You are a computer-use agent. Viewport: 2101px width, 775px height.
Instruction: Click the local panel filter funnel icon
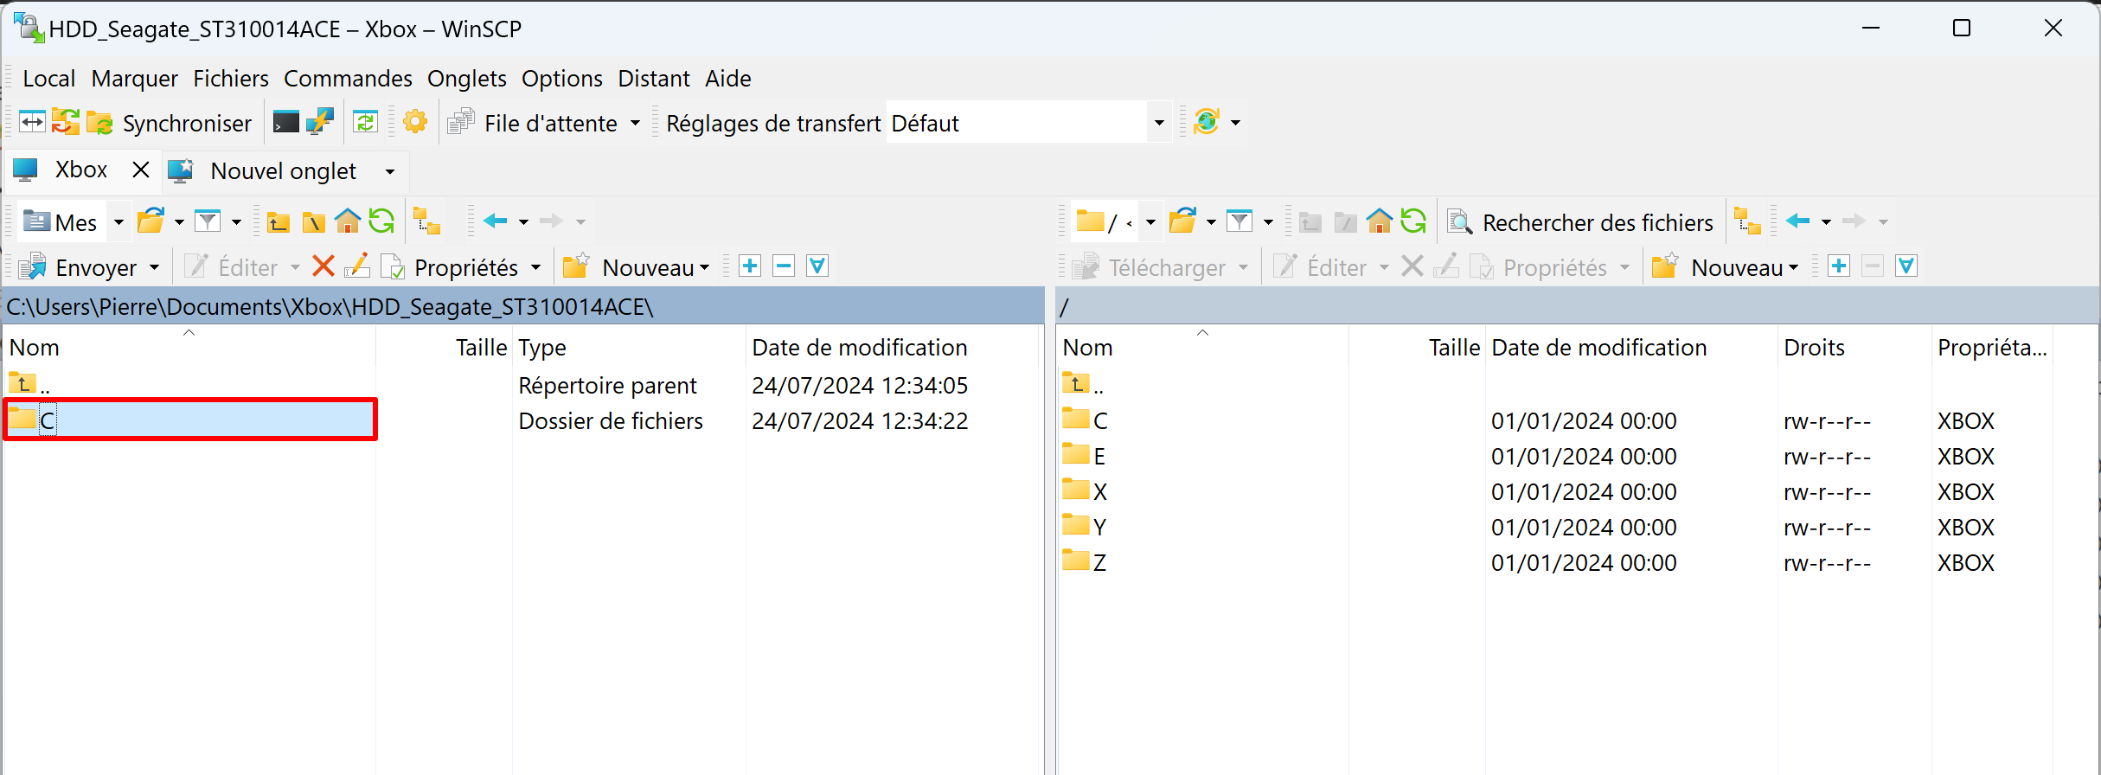(208, 221)
